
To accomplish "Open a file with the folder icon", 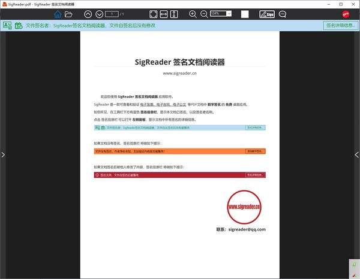I will pyautogui.click(x=68, y=14).
